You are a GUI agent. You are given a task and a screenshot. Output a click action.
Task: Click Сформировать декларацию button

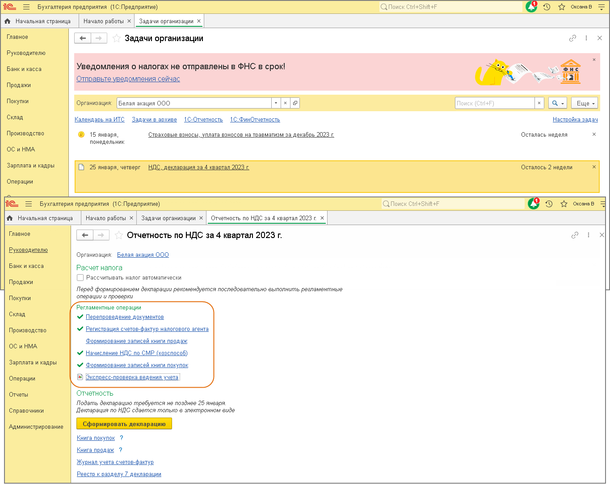pyautogui.click(x=124, y=424)
